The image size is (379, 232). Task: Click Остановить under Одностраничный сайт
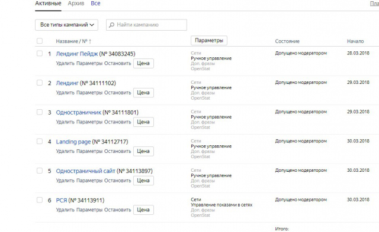point(117,181)
